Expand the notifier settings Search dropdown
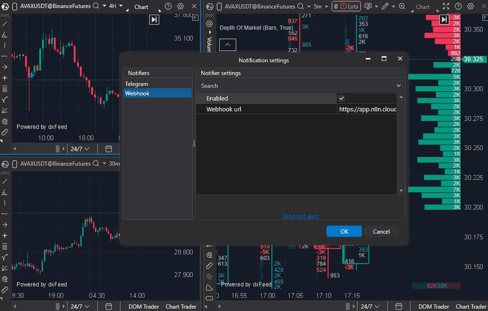This screenshot has width=488, height=311. [x=398, y=86]
